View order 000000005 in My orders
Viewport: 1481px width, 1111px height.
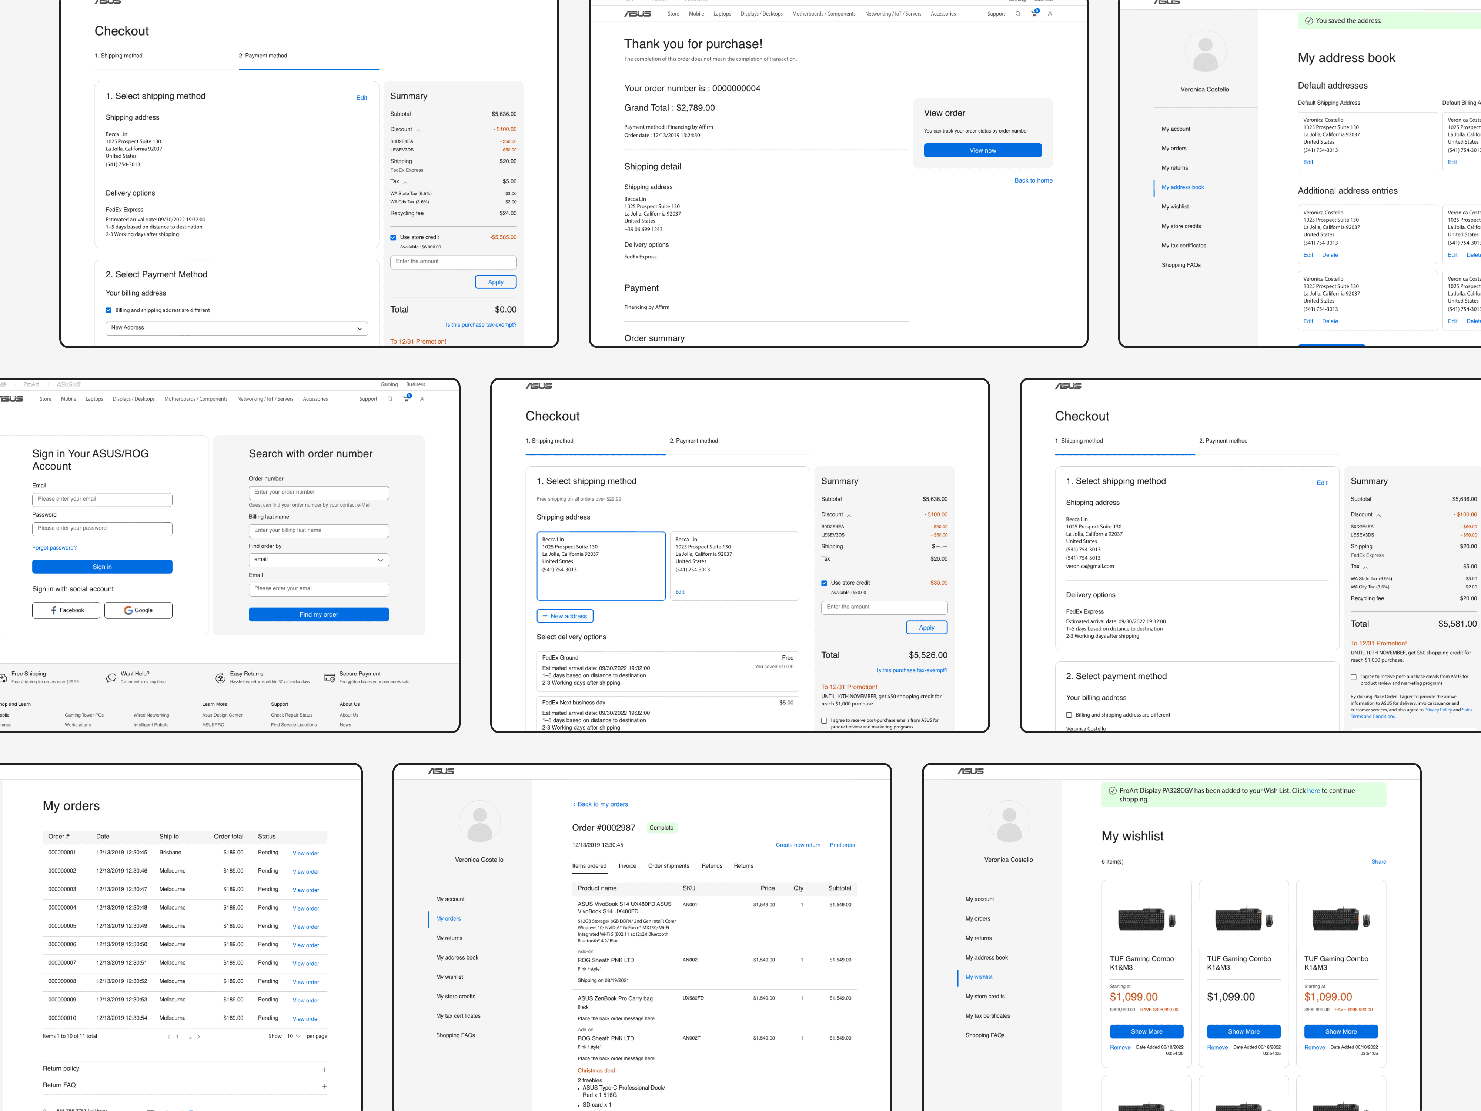pyautogui.click(x=306, y=927)
